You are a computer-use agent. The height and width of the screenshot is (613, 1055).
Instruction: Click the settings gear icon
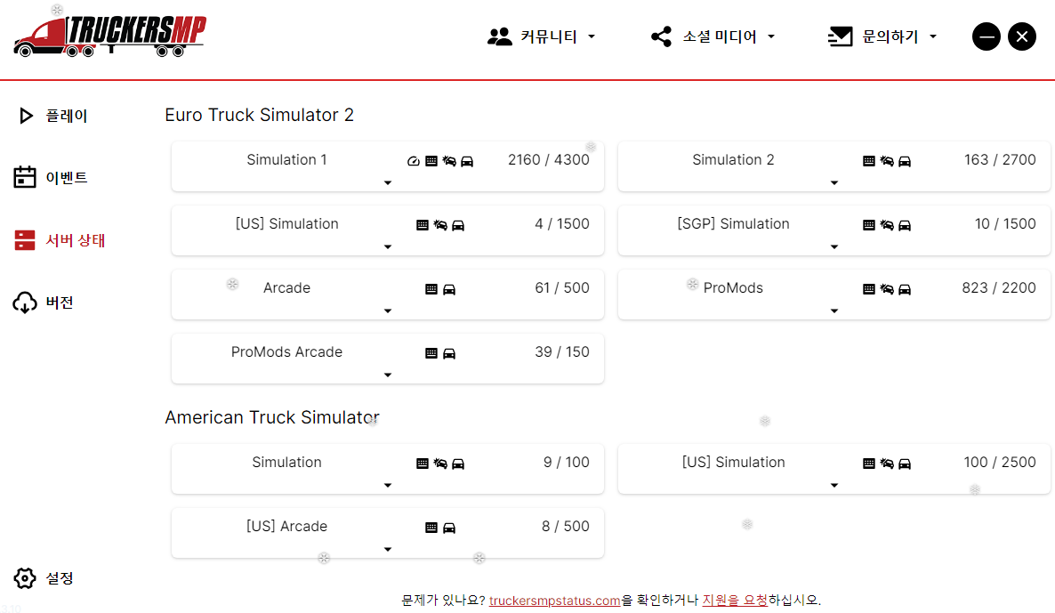coord(25,578)
